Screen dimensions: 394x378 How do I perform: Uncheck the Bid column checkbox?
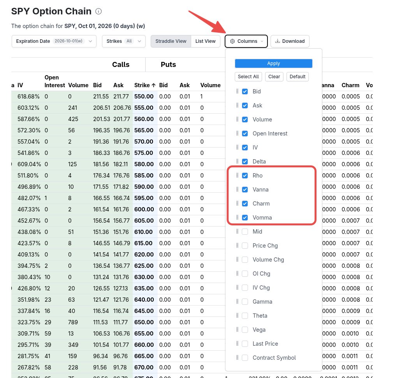point(245,91)
